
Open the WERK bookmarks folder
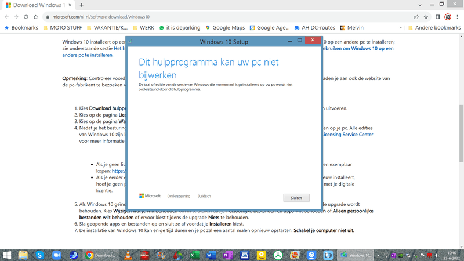143,27
